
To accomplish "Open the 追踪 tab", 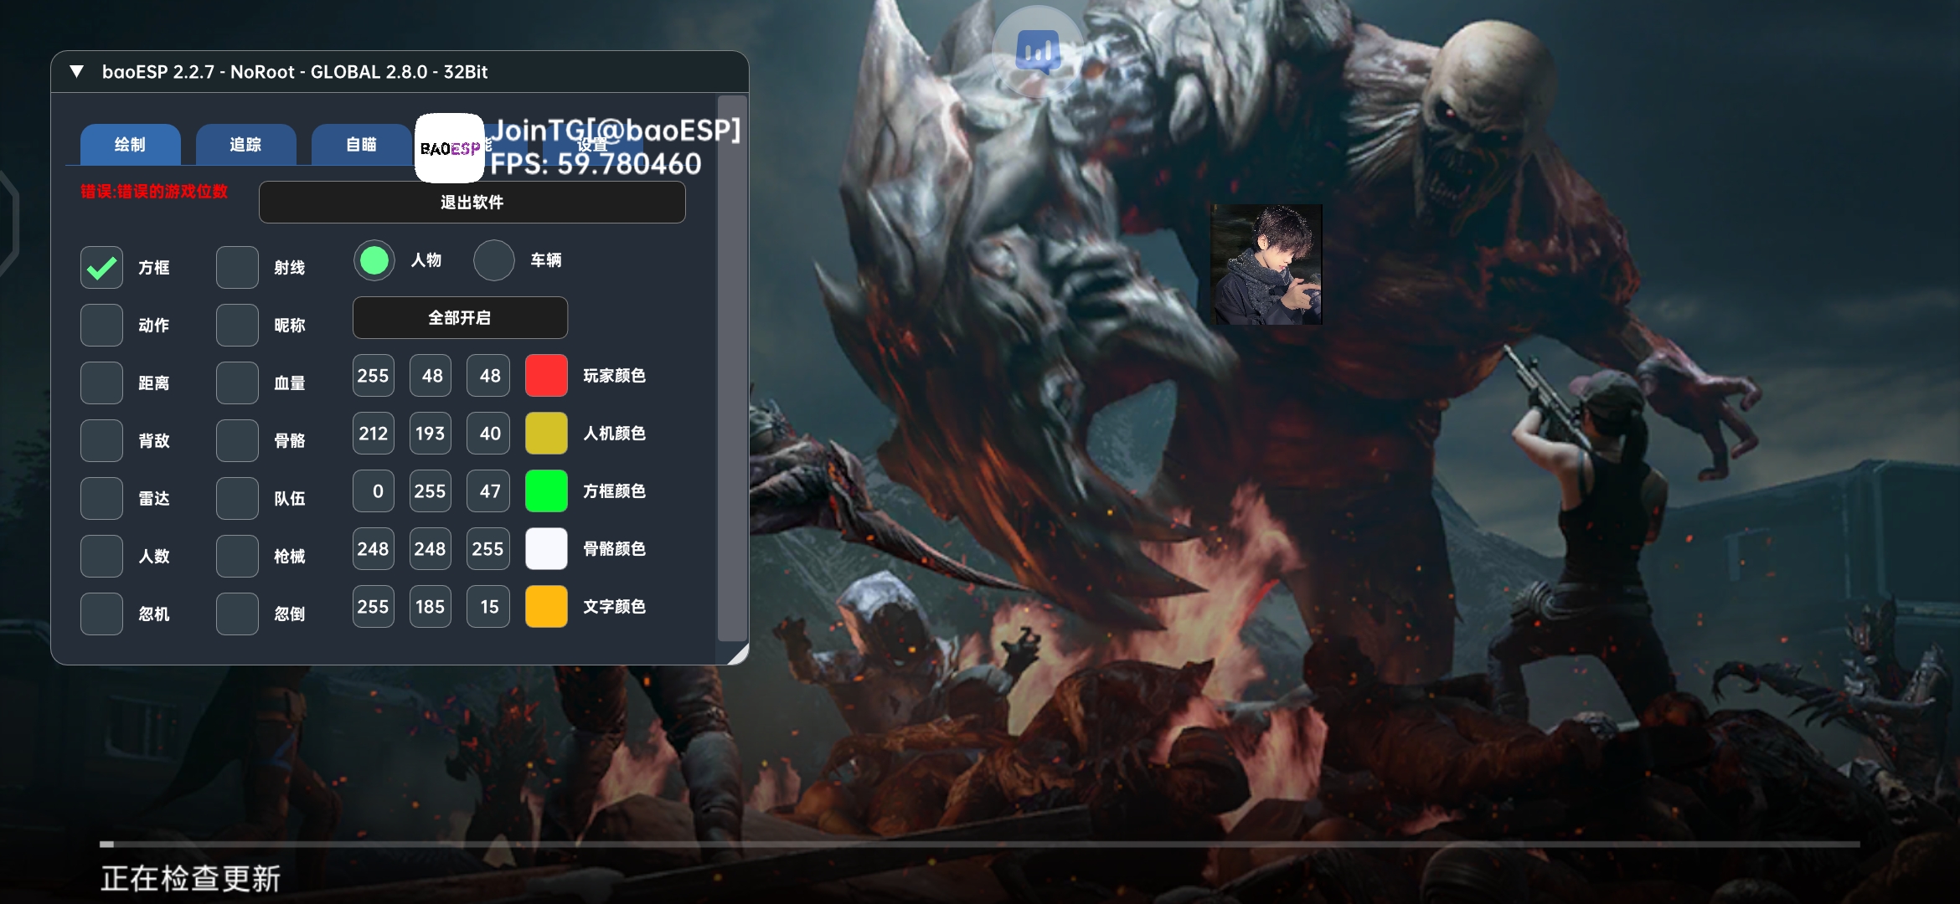I will click(x=246, y=145).
